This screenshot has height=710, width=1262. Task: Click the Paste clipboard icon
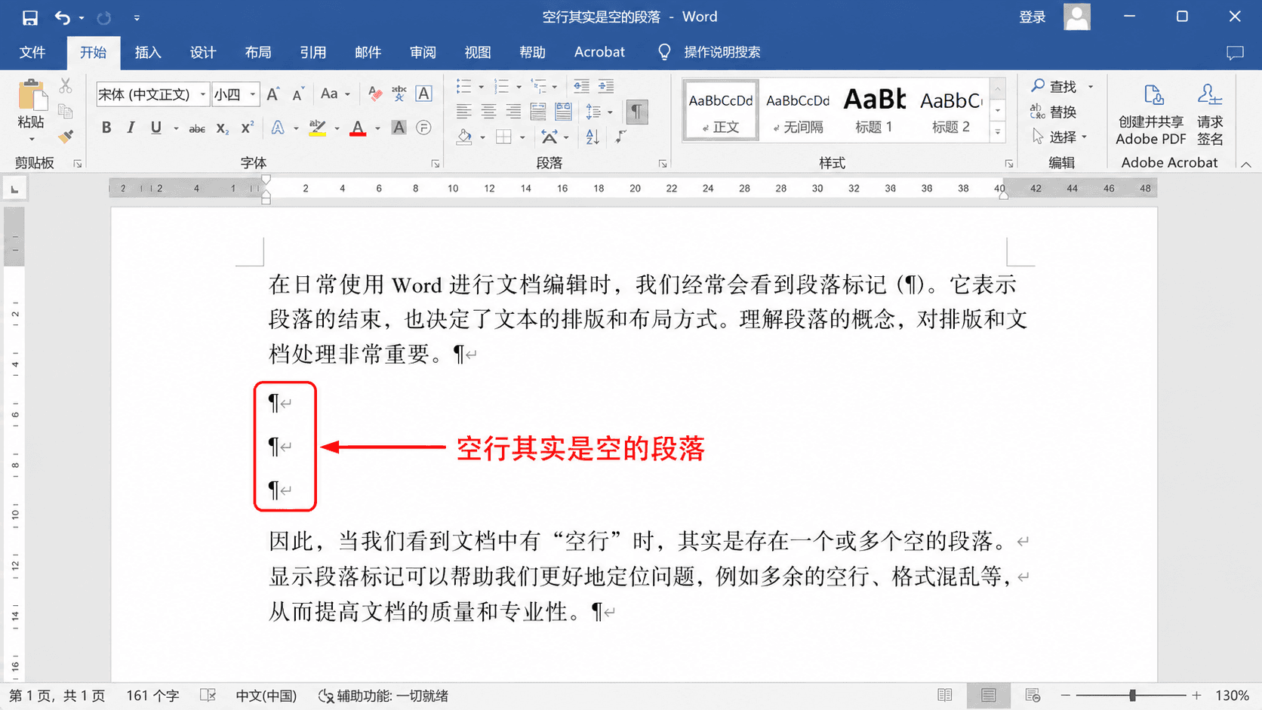(x=32, y=97)
